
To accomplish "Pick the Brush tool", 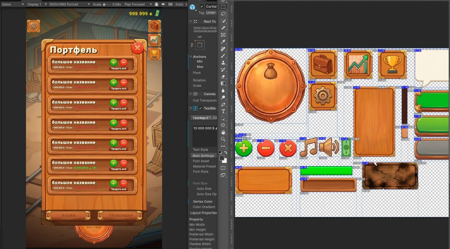I will point(223,55).
